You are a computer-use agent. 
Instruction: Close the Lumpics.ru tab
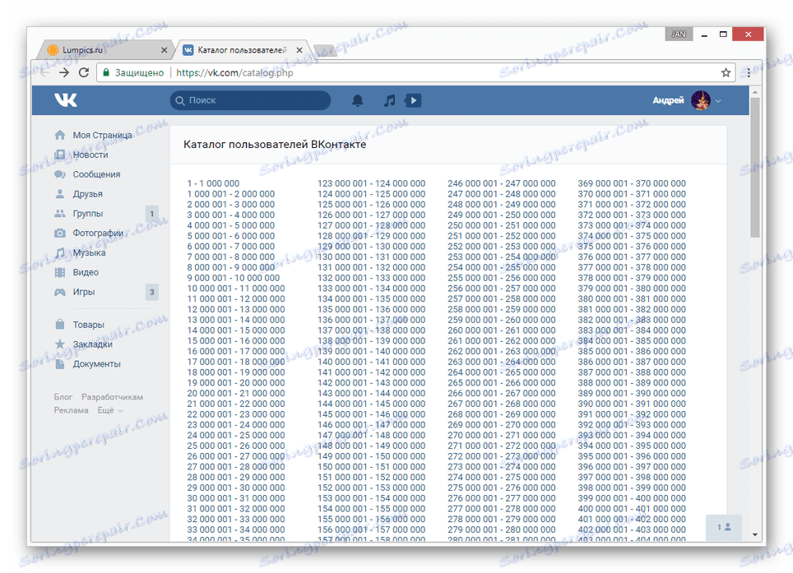pyautogui.click(x=164, y=50)
